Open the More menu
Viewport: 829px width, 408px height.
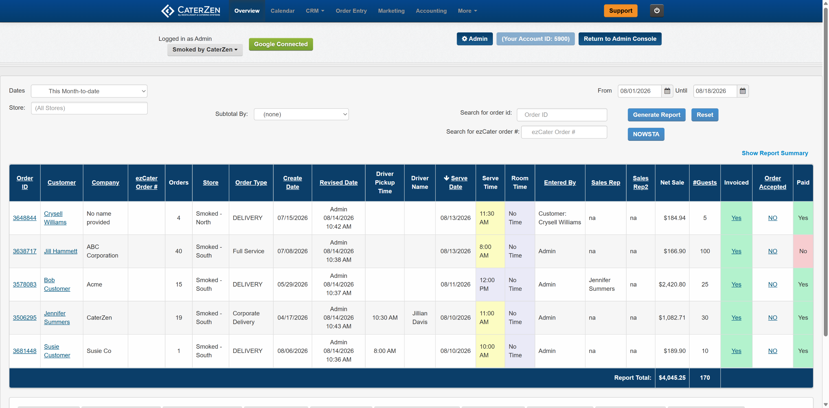tap(467, 11)
